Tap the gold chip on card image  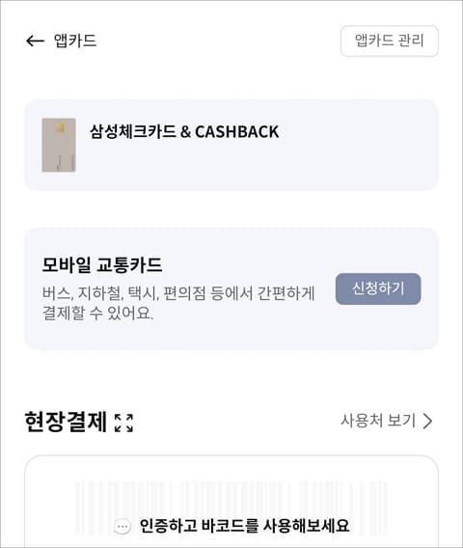tap(60, 127)
